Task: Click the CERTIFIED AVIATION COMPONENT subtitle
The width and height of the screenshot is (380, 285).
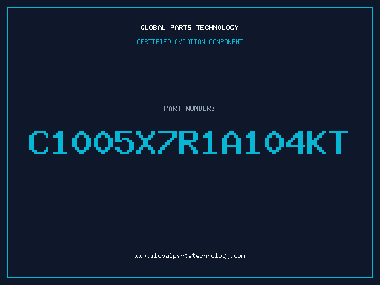Action: click(x=190, y=42)
